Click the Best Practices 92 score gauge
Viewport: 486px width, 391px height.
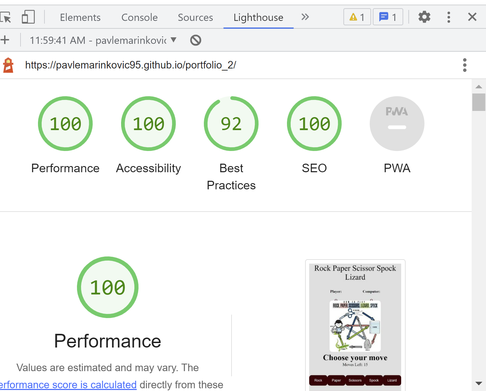[231, 124]
